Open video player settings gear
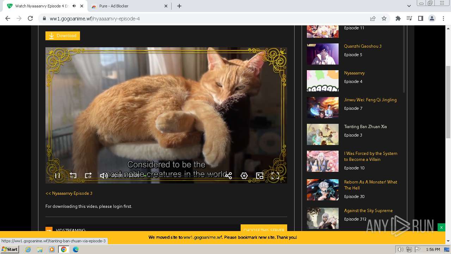 [244, 176]
